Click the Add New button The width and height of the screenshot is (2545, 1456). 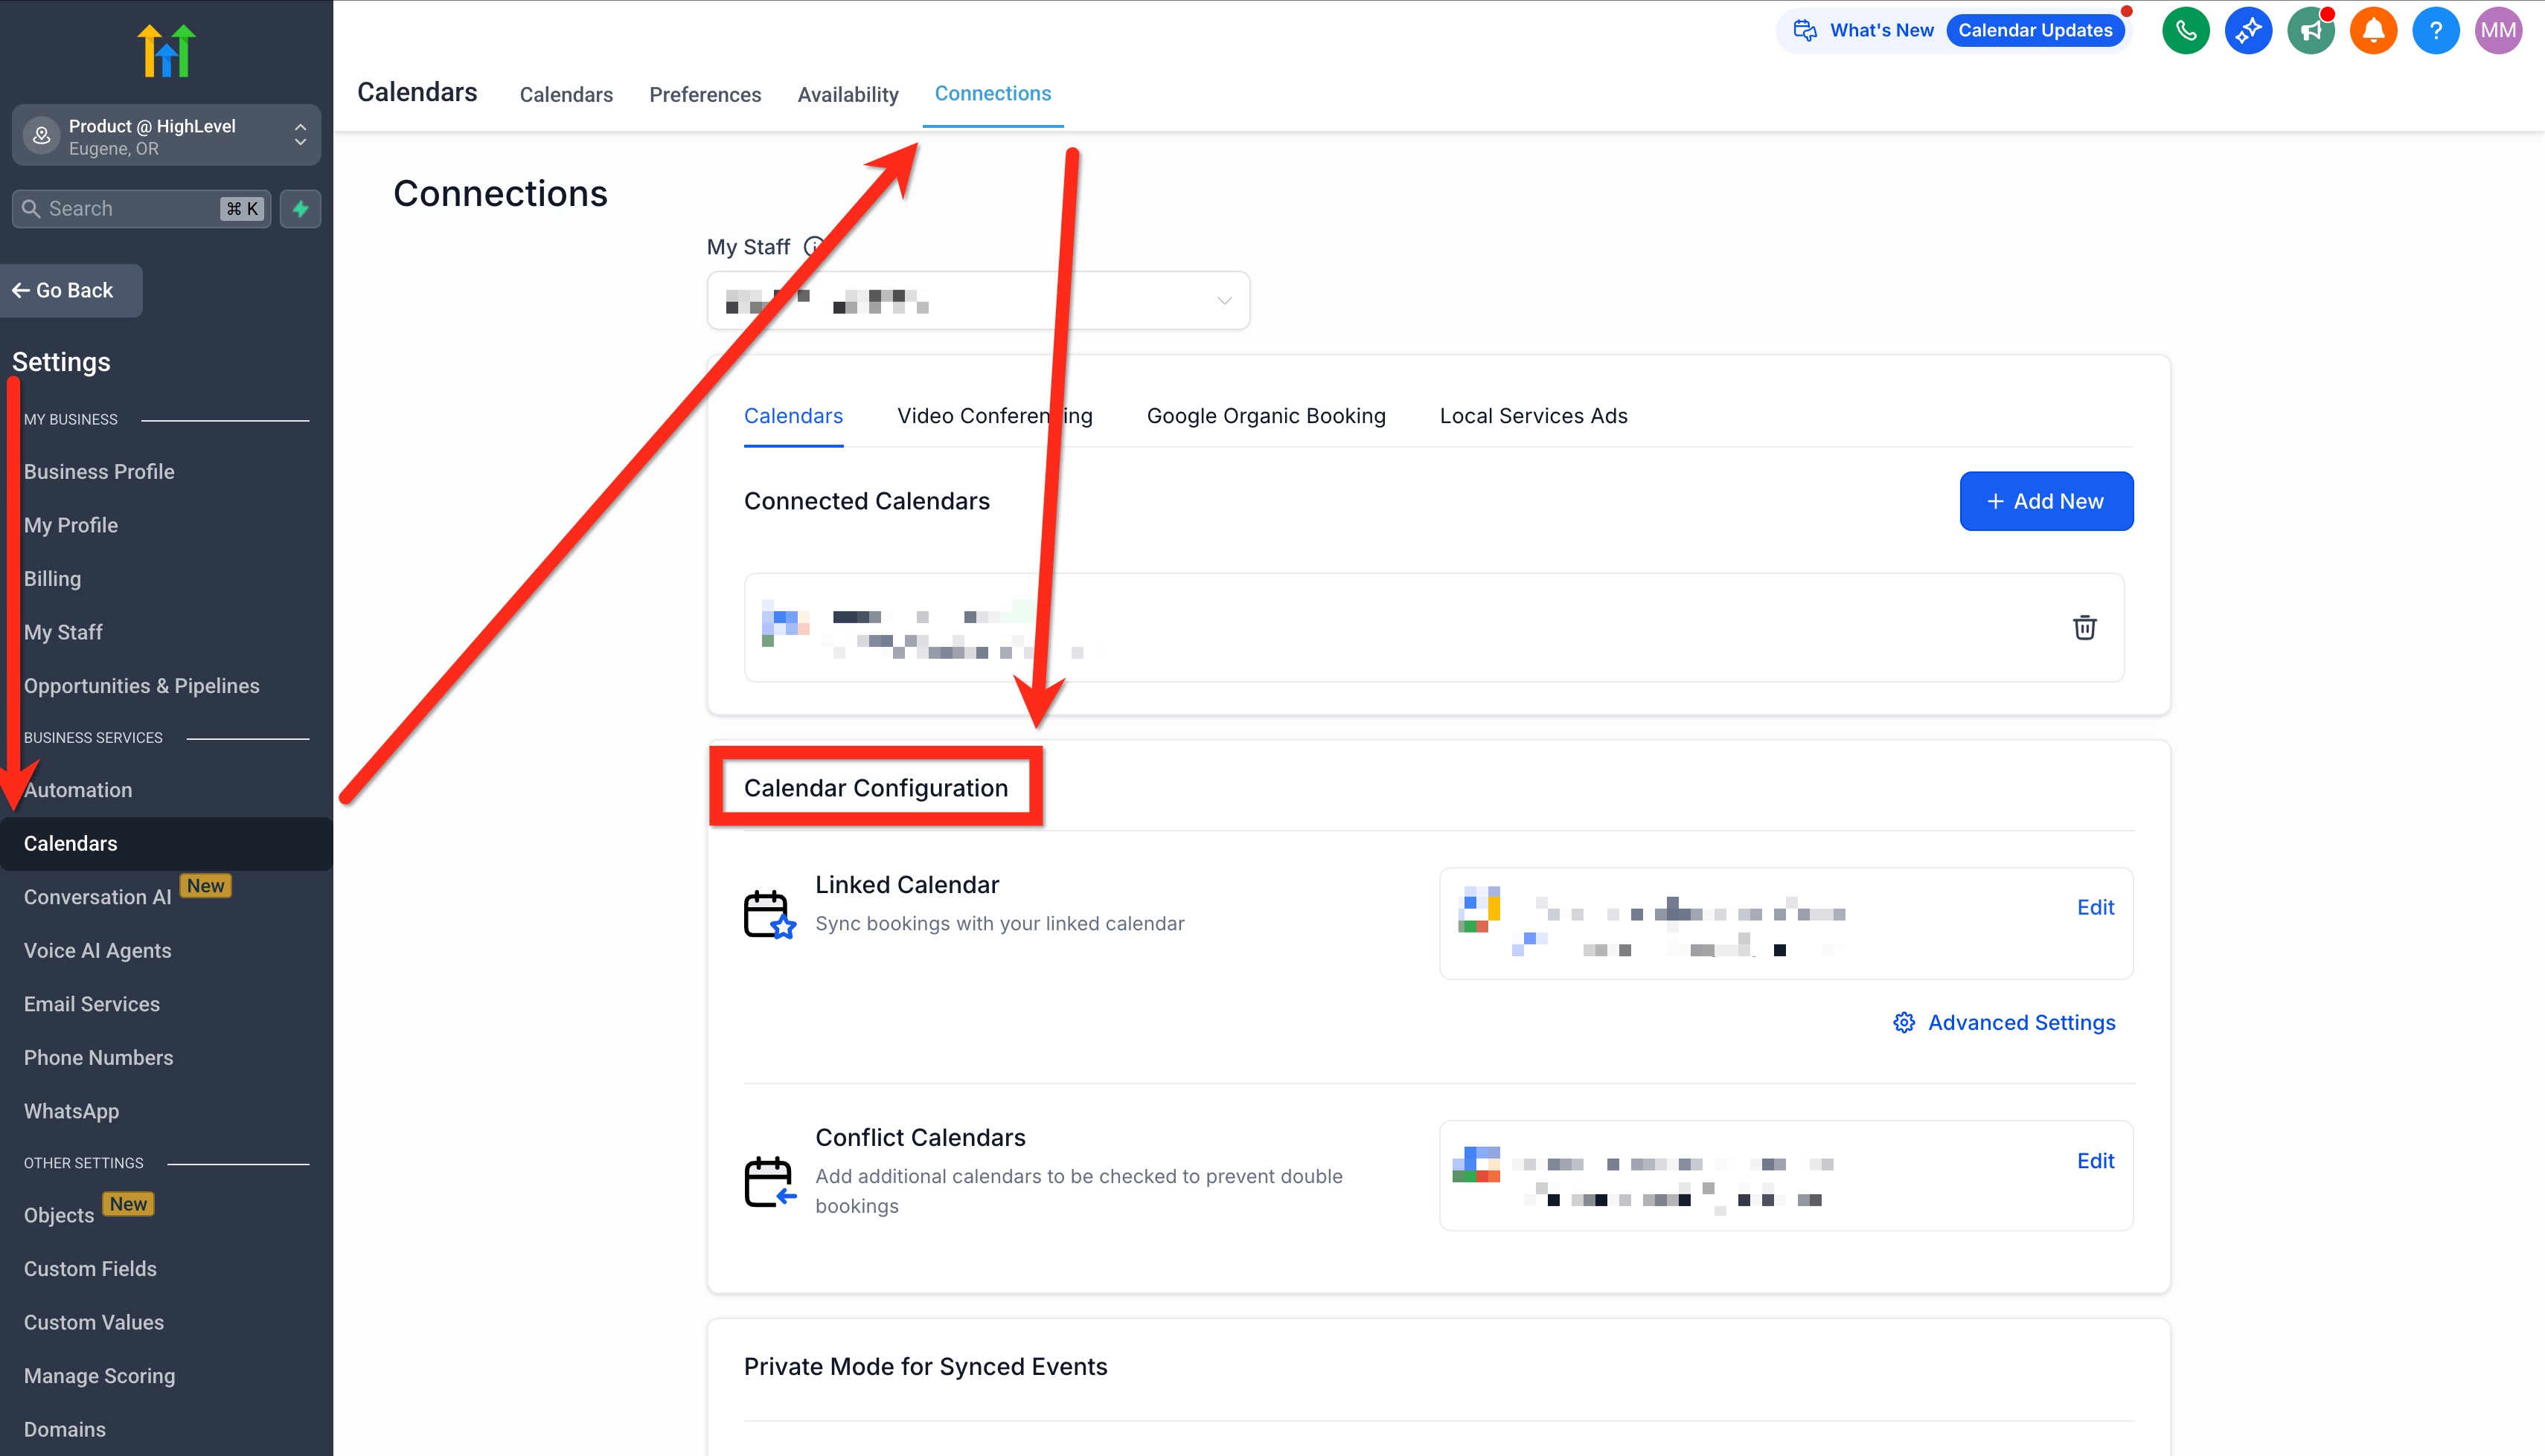2046,501
